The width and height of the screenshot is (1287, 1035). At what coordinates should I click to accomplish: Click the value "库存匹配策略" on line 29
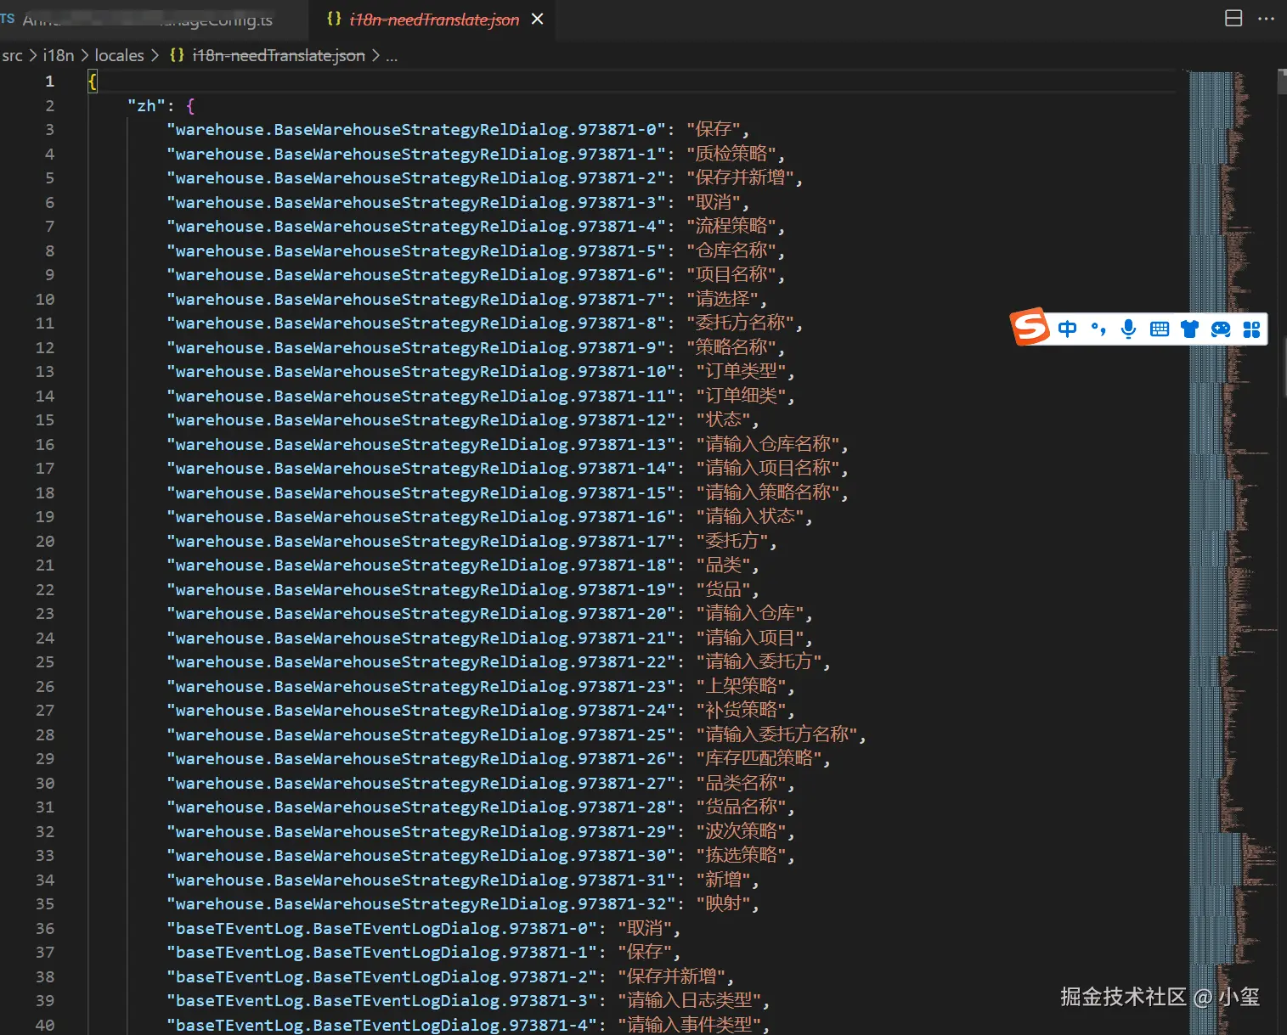tap(759, 759)
